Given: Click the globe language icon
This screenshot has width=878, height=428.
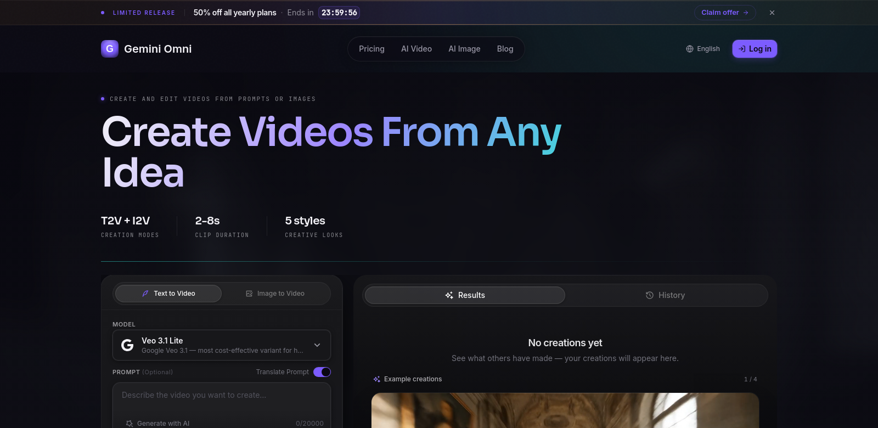Looking at the screenshot, I should pos(690,49).
